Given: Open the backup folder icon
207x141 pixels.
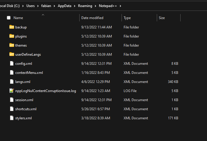Looking at the screenshot, I should coord(12,27).
